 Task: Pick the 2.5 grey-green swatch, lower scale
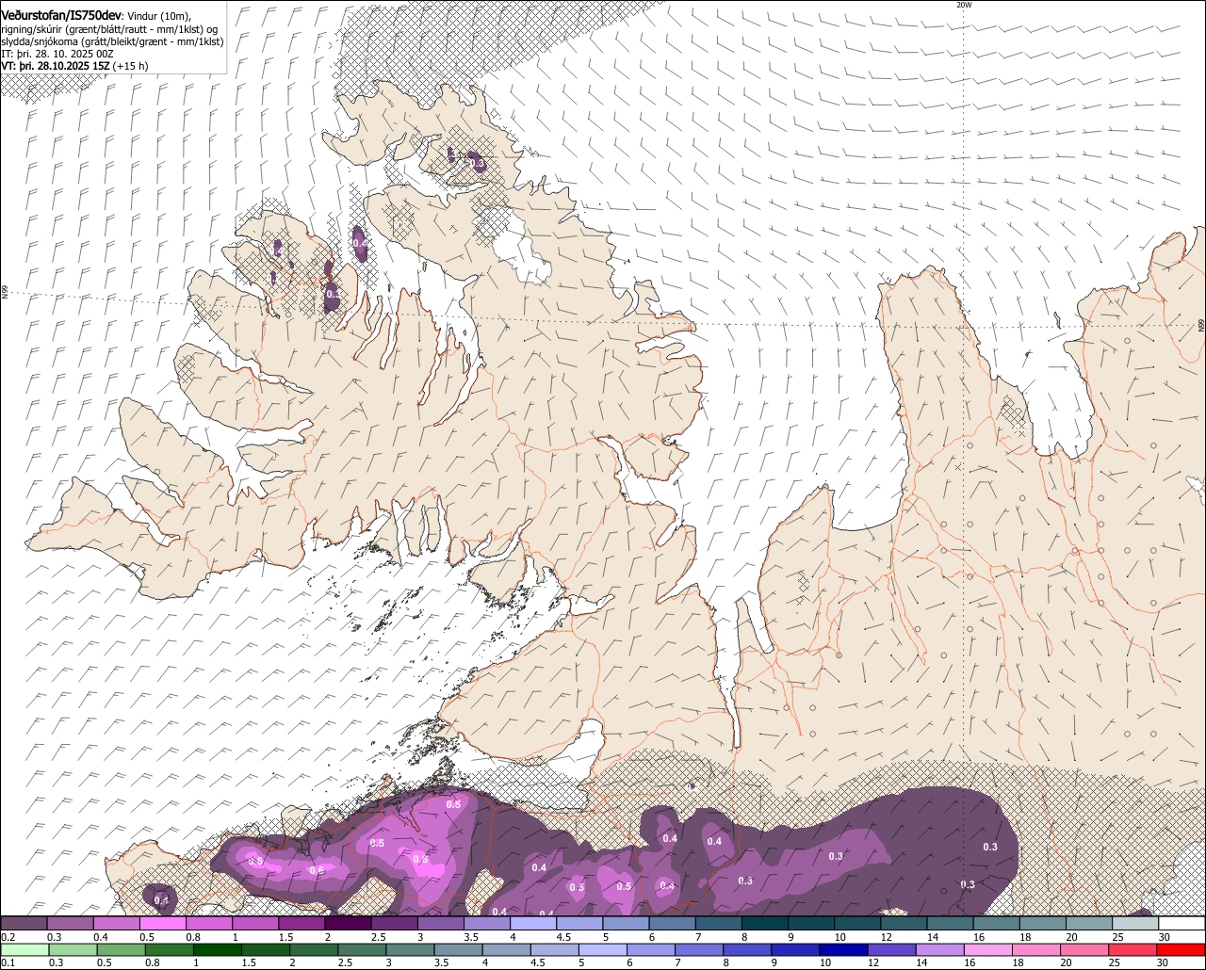(x=362, y=950)
